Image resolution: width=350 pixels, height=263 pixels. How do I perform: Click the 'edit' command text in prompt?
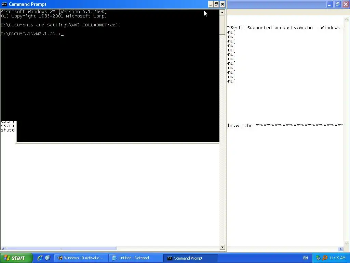tap(116, 25)
